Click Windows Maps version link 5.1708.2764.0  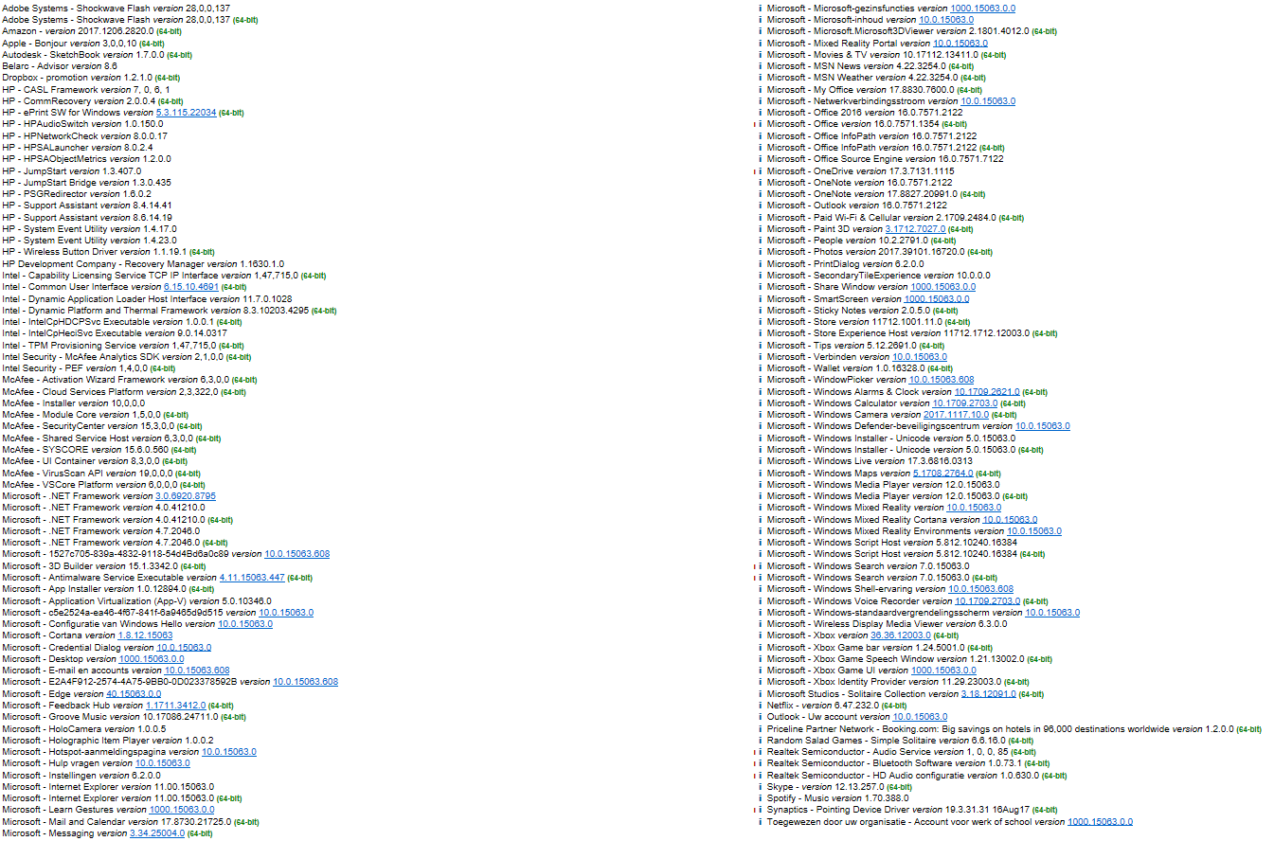pyautogui.click(x=943, y=473)
